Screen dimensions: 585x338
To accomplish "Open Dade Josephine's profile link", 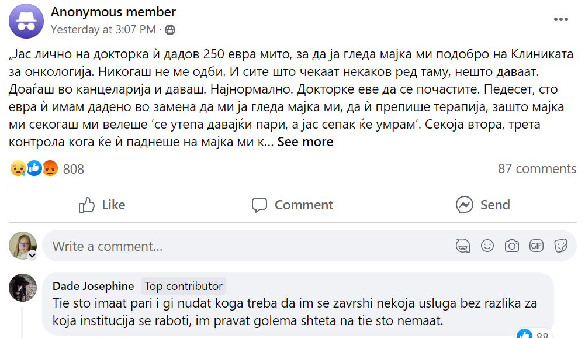I will [93, 286].
